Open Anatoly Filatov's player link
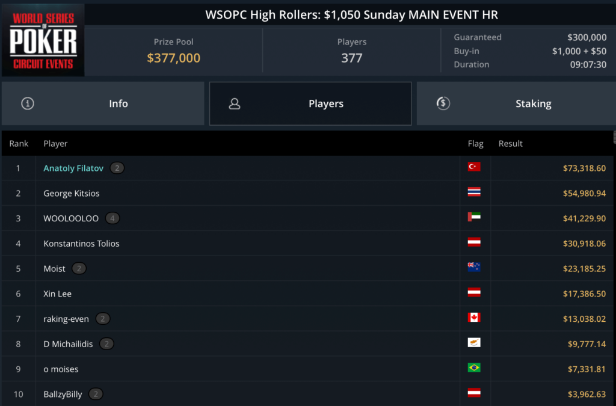The image size is (616, 406). tap(73, 168)
